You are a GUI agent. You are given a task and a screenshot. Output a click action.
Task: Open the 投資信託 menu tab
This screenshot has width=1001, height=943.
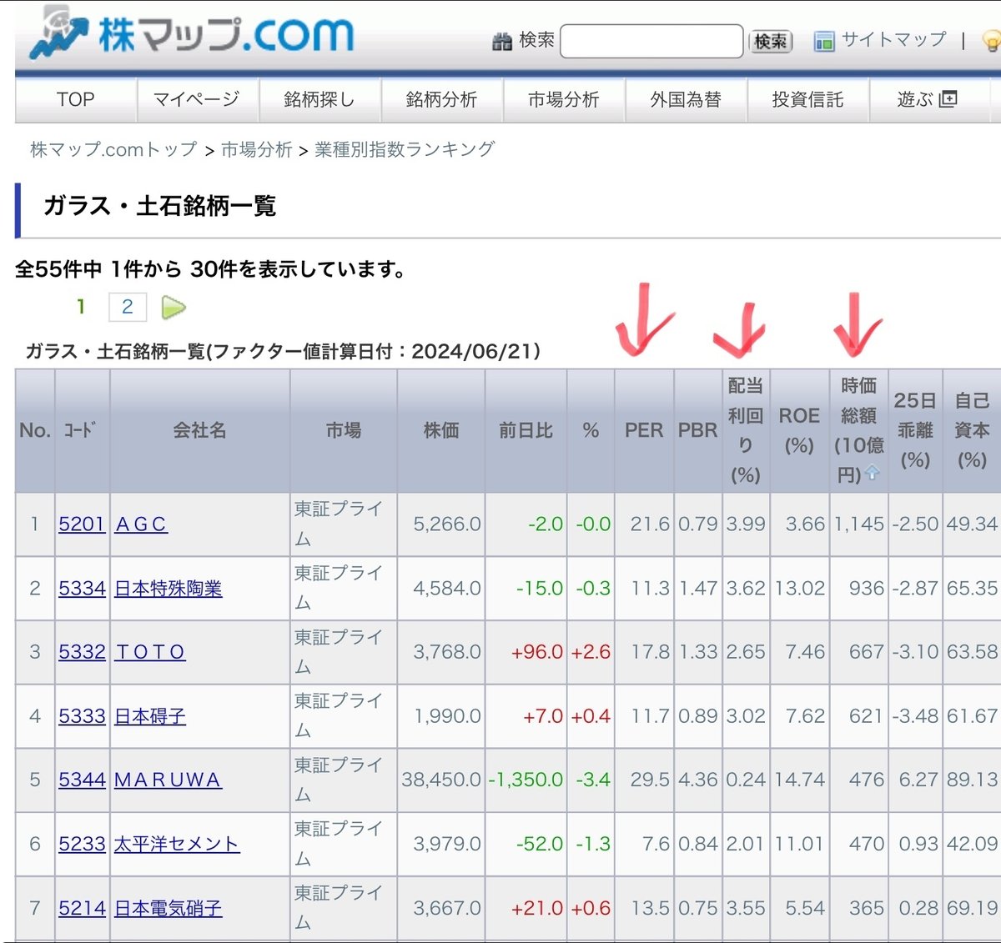click(807, 100)
